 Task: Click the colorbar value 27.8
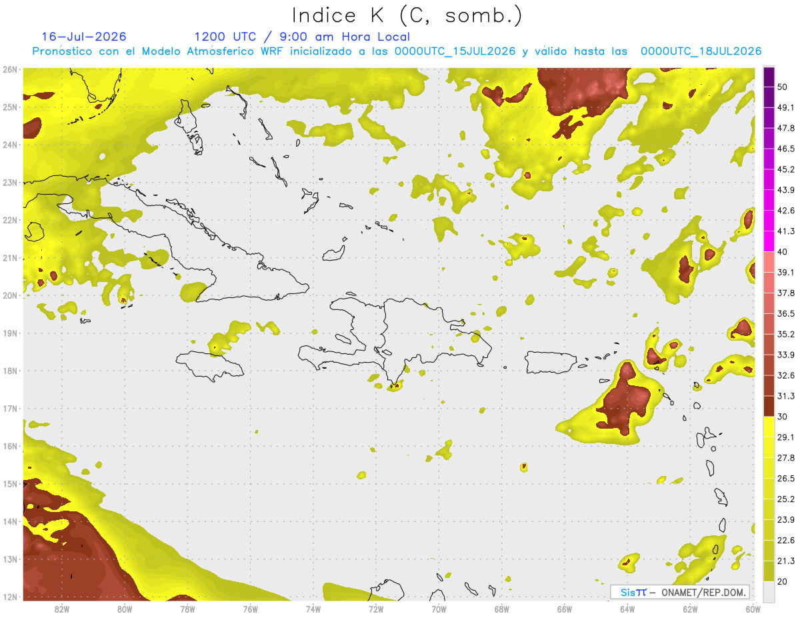[786, 457]
